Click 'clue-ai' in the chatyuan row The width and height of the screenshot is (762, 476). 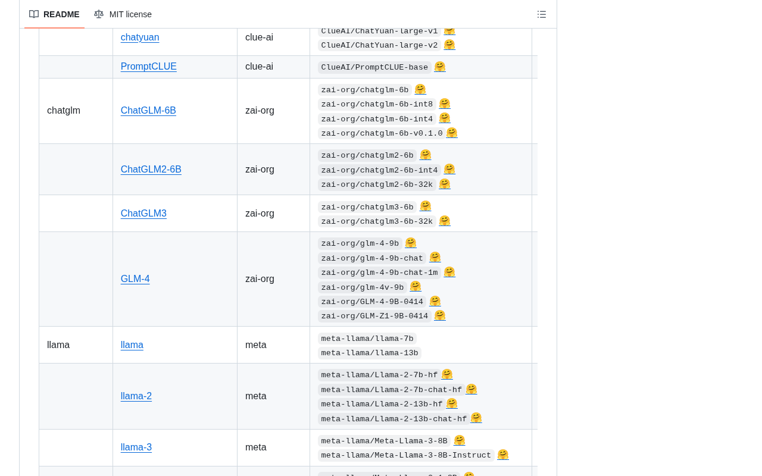(259, 37)
